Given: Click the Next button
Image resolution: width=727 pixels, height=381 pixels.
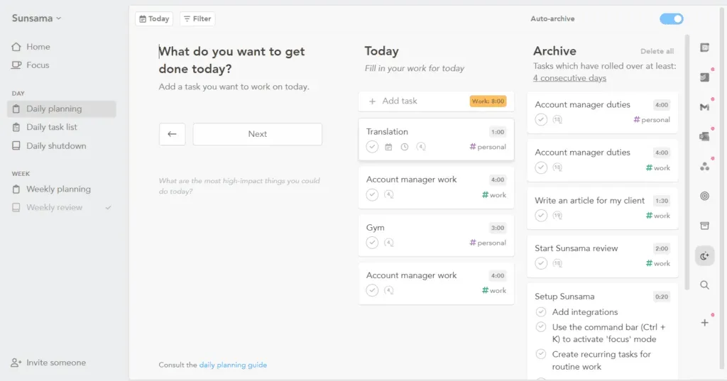Looking at the screenshot, I should 257,134.
